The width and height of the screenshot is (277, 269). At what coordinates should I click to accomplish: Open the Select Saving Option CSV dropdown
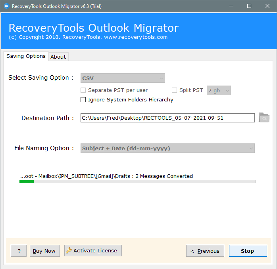pyautogui.click(x=123, y=78)
